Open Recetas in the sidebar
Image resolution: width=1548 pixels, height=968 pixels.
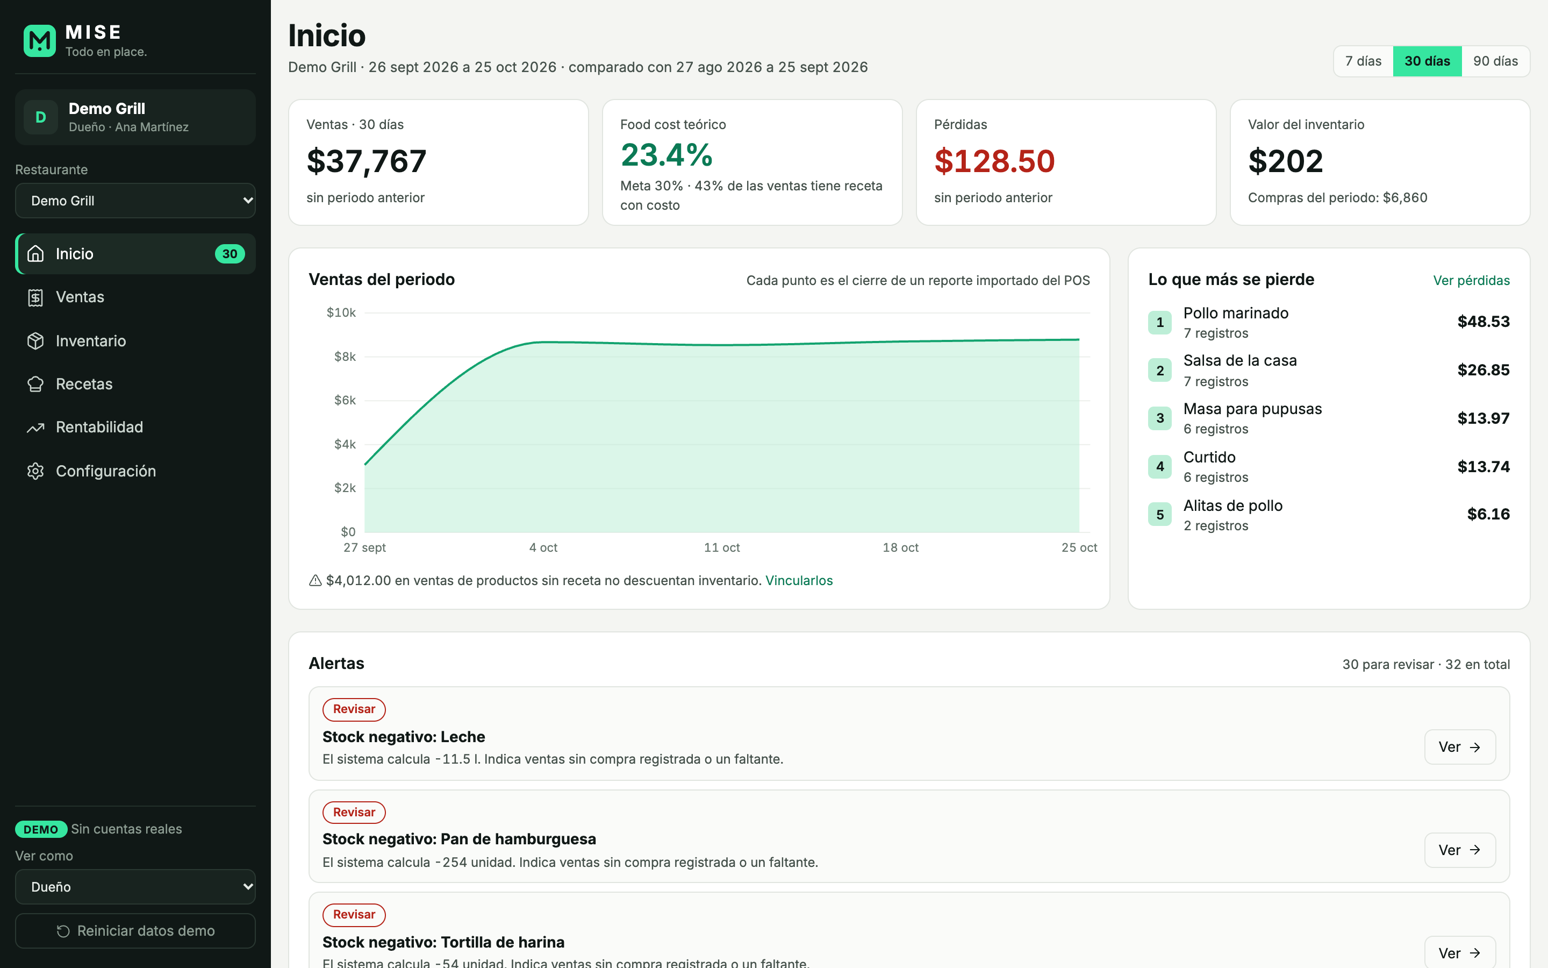(135, 384)
